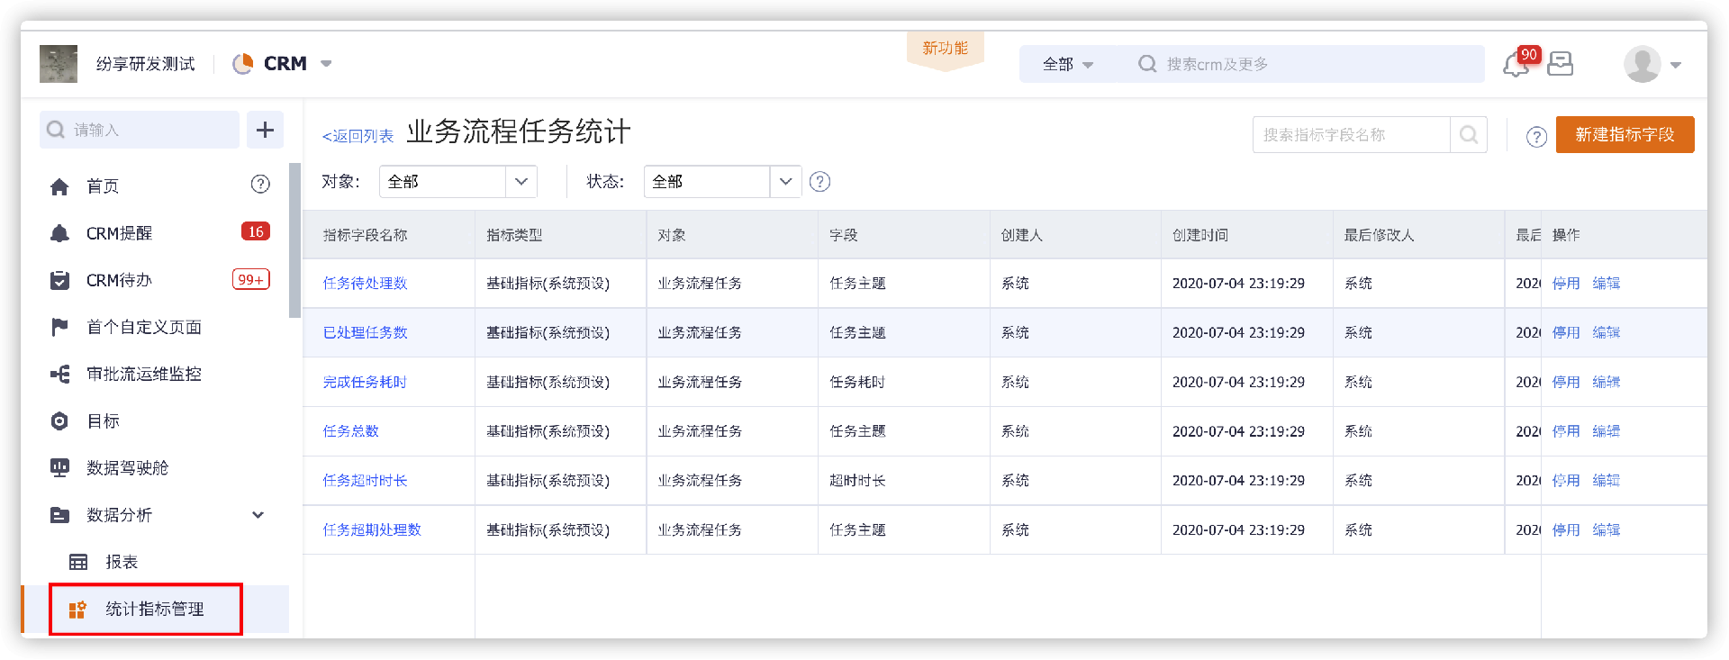Open the 任务待处理数 indicator link

click(x=365, y=283)
